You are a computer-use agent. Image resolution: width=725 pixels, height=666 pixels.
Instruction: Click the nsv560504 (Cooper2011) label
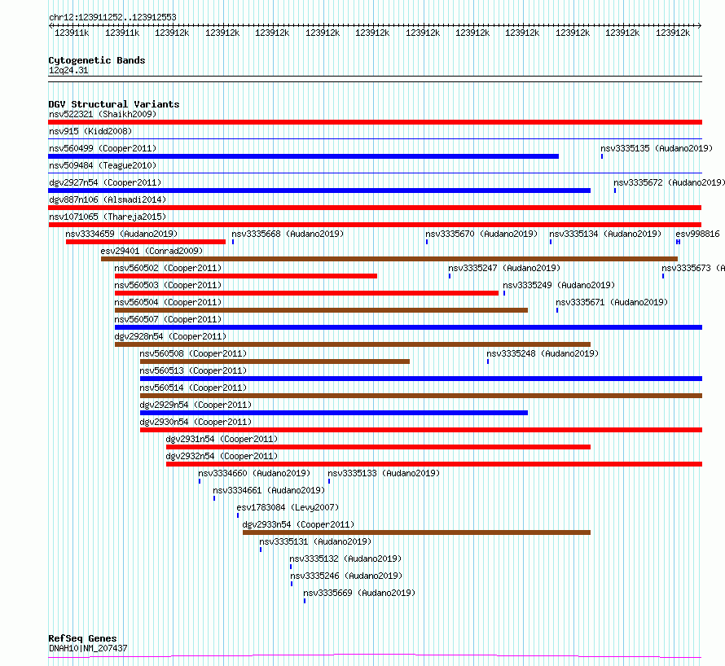pos(168,302)
